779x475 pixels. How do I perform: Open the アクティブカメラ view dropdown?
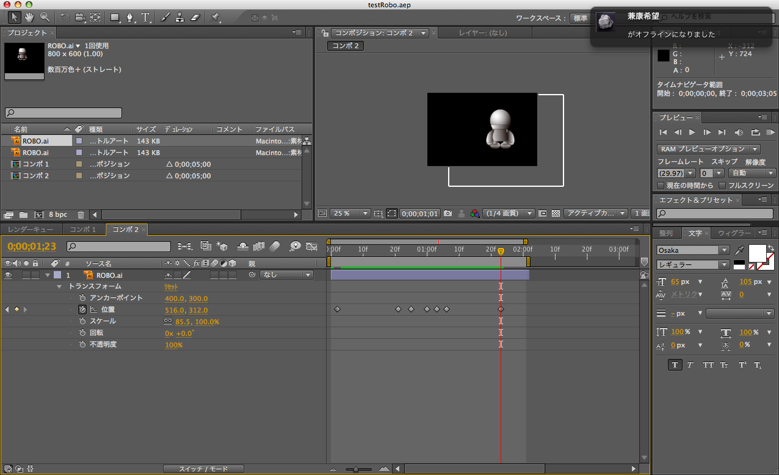595,214
